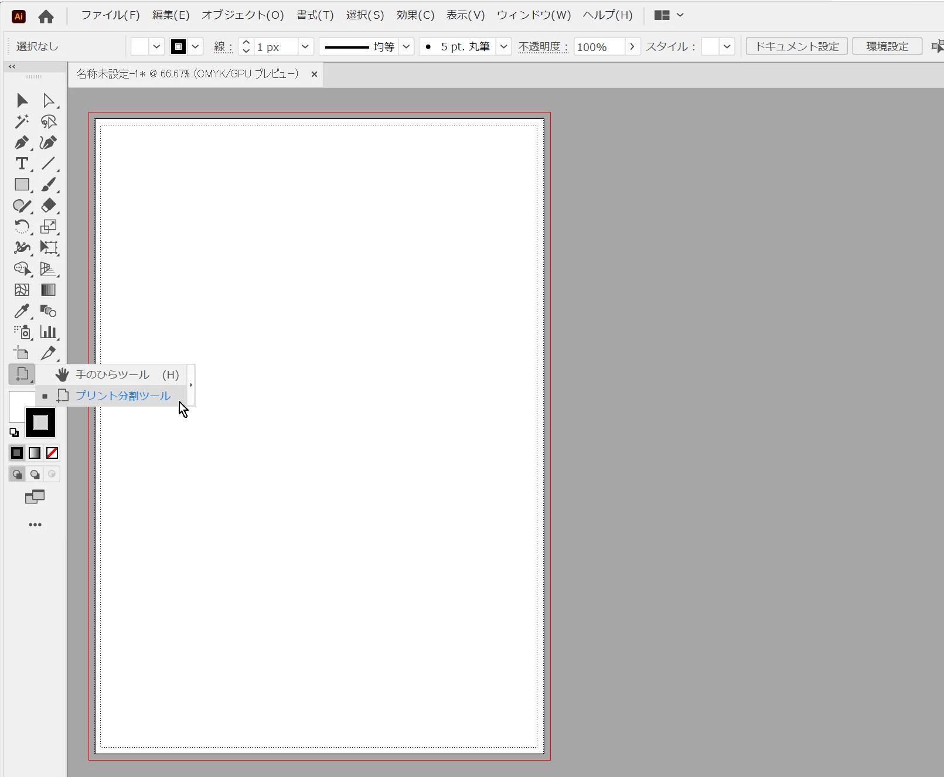
Task: Open the opacity slider arrow
Action: 632,47
